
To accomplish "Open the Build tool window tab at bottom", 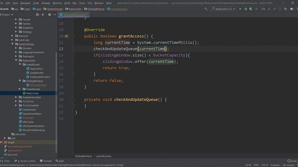I will pos(60,161).
